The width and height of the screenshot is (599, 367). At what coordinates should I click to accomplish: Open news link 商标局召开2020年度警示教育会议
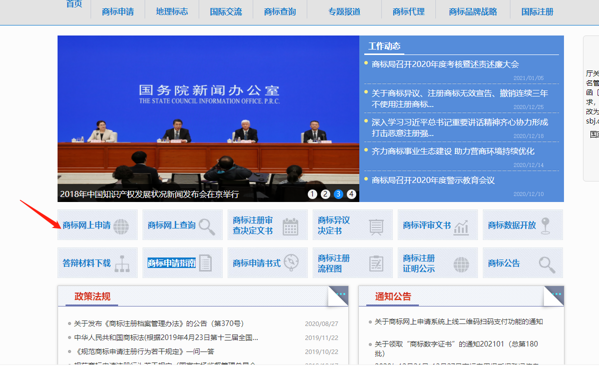coord(433,180)
